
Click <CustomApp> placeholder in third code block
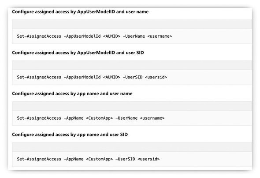point(99,118)
